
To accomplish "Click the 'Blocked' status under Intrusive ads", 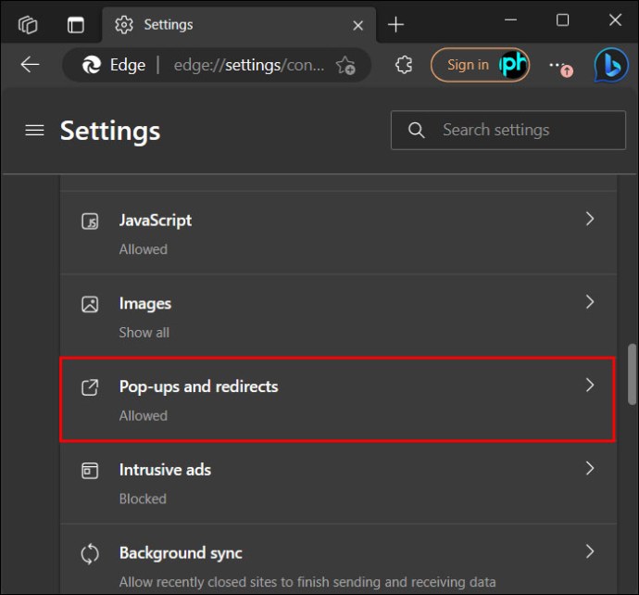I will point(143,499).
